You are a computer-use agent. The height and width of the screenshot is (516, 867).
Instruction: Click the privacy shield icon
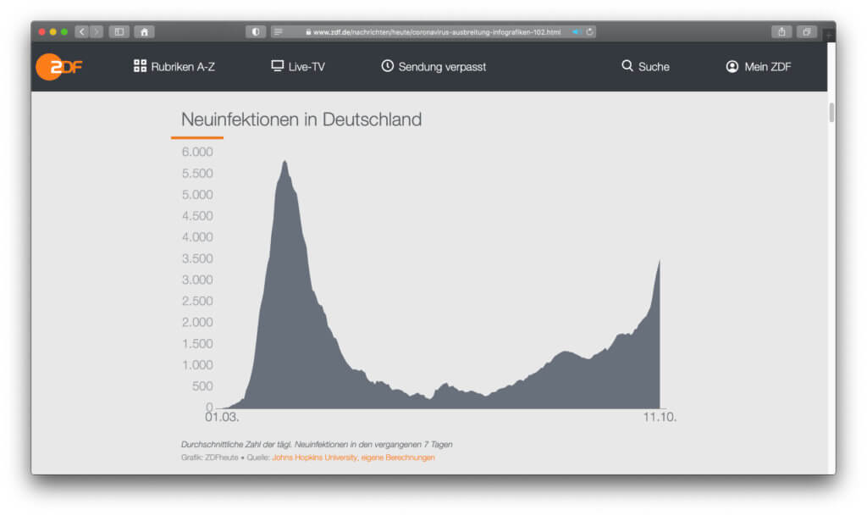pyautogui.click(x=256, y=32)
